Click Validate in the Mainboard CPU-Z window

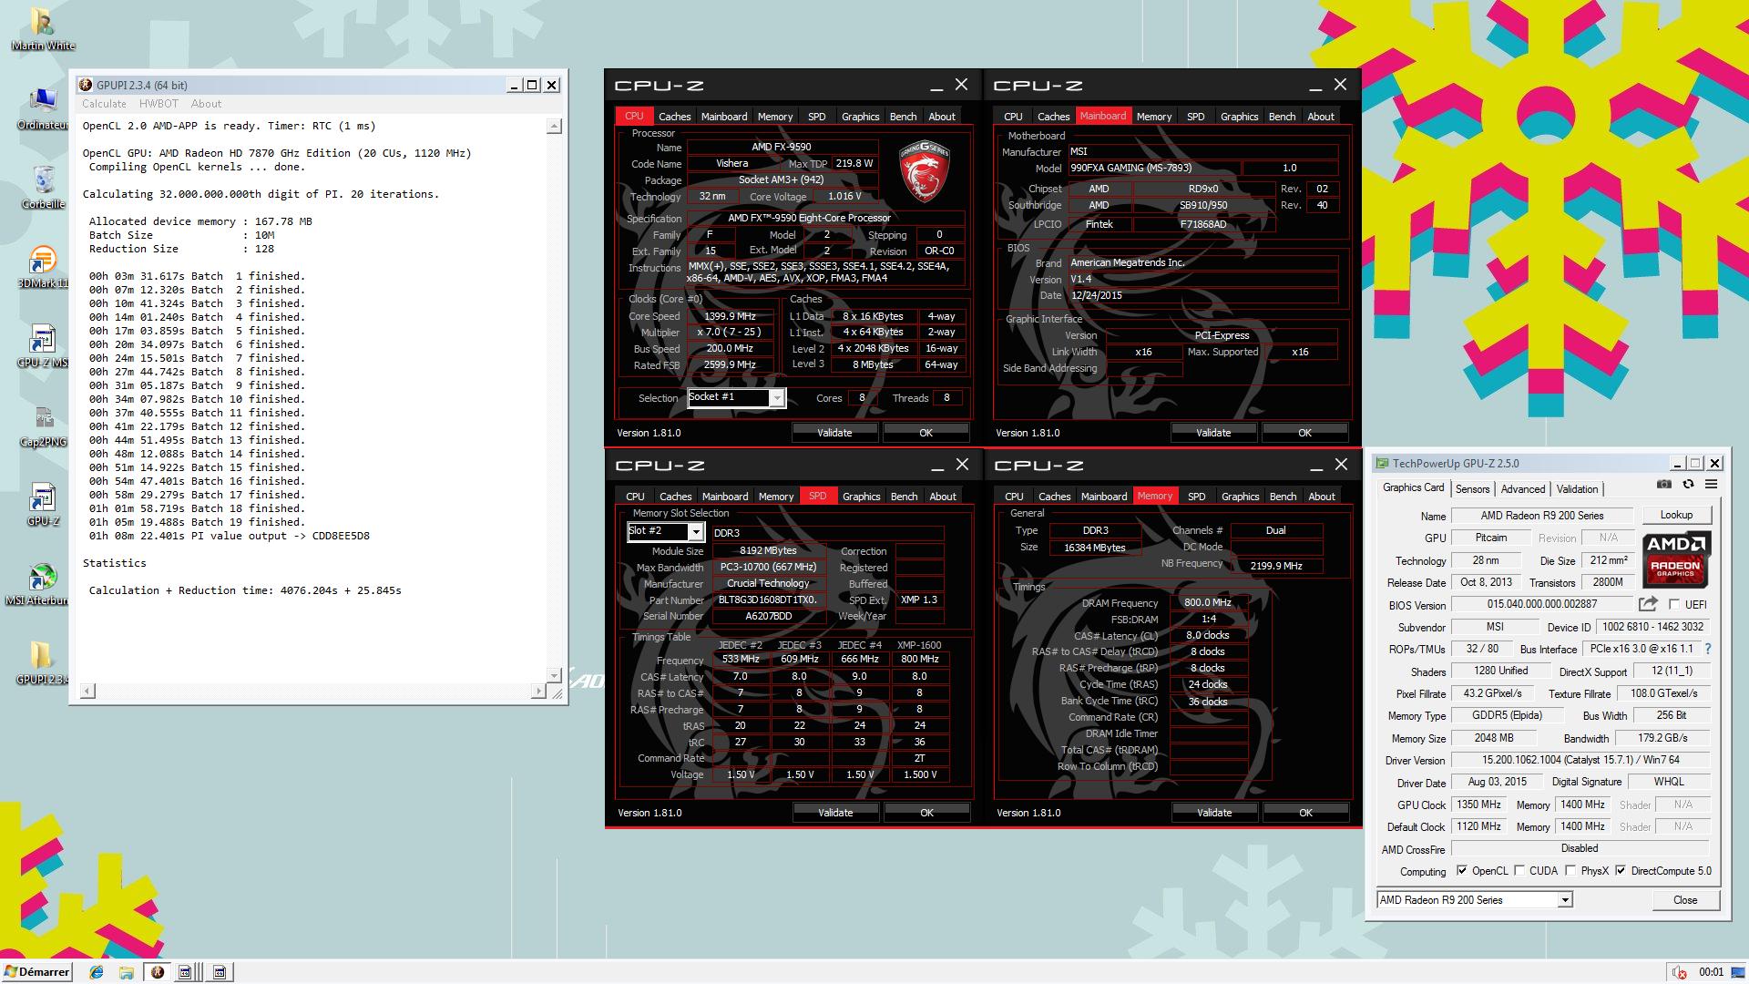pyautogui.click(x=1213, y=433)
